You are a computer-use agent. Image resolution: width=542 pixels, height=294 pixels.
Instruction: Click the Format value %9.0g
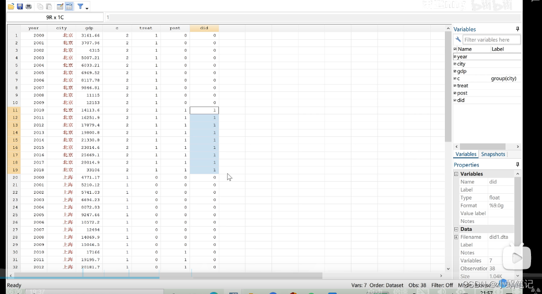[497, 205]
